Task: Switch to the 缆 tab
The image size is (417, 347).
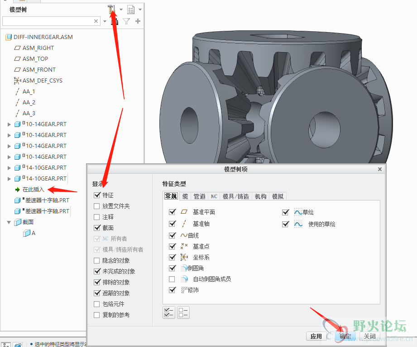Action: pos(185,196)
